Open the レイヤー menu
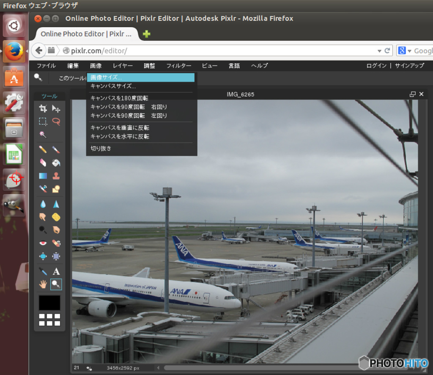This screenshot has height=375, width=433. 123,66
